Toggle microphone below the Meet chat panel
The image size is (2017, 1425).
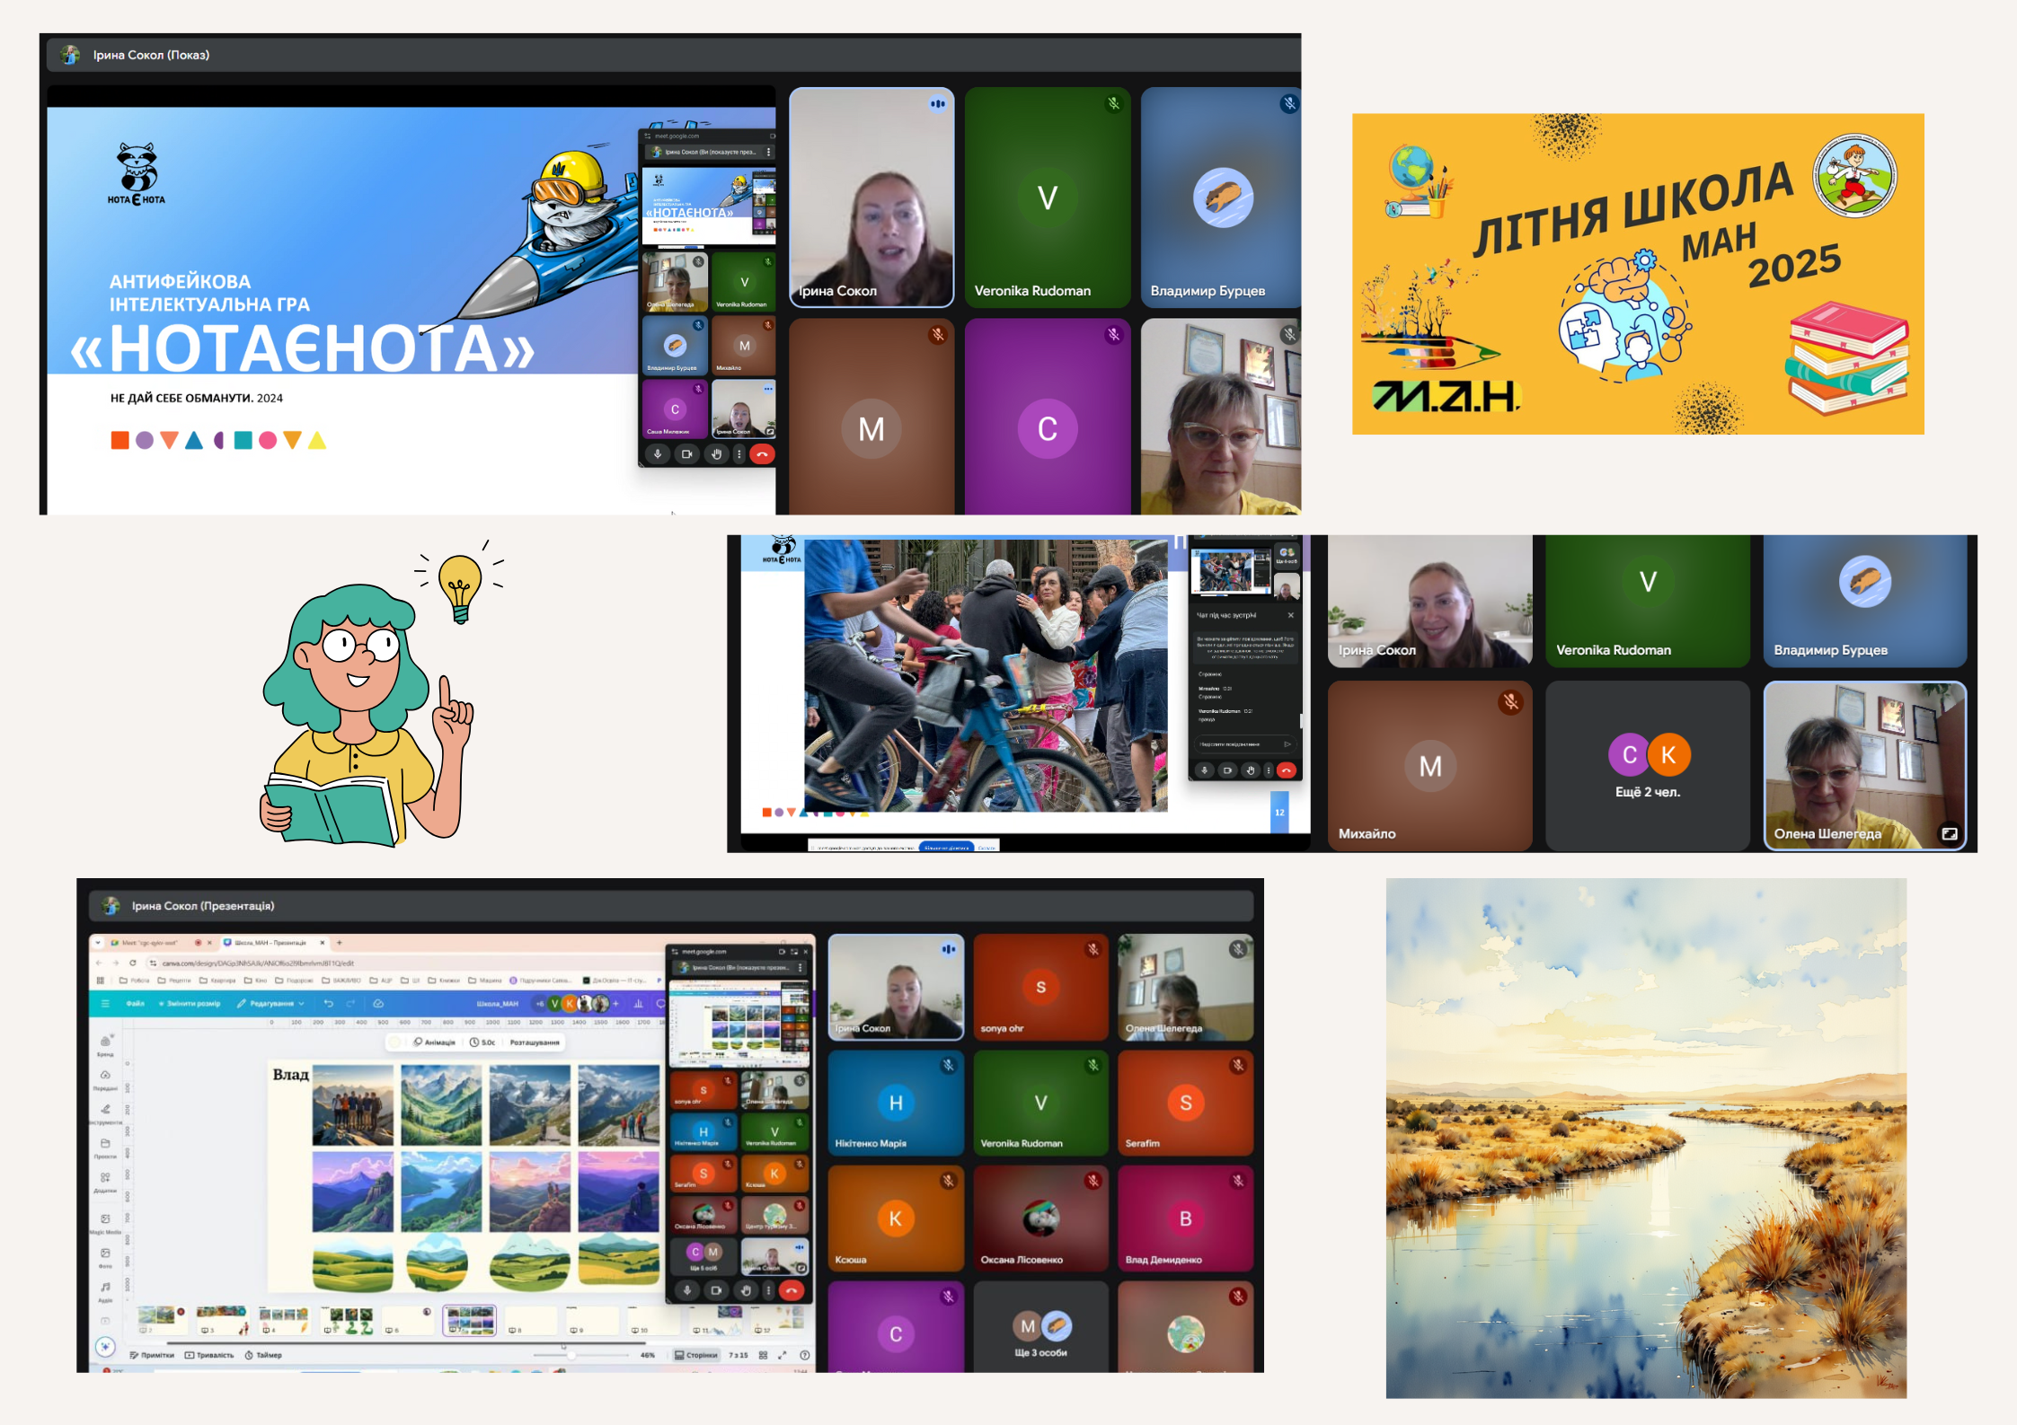click(x=1204, y=770)
